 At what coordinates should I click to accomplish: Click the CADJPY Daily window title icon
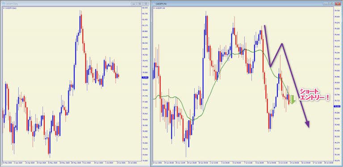click(x=3, y=4)
